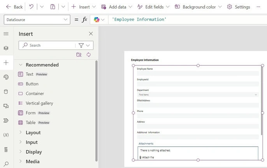The height and width of the screenshot is (168, 267).
Task: Open the Tree view layers icon
Action: tap(6, 48)
